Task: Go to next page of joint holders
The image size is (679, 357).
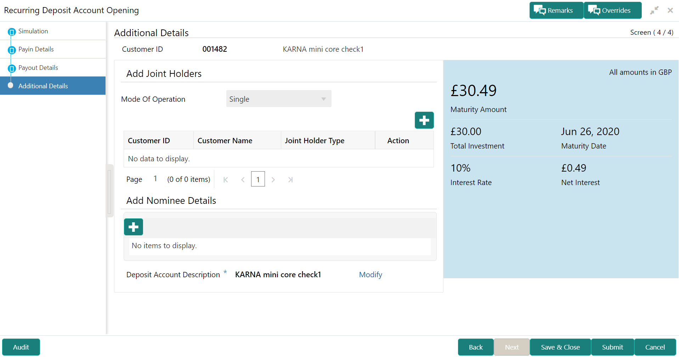Action: tap(273, 180)
